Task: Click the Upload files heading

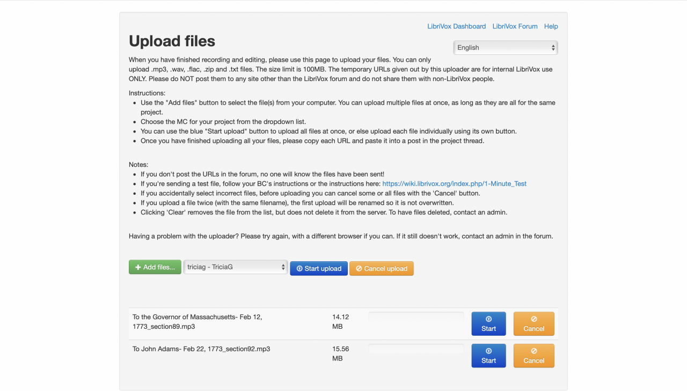Action: [172, 41]
